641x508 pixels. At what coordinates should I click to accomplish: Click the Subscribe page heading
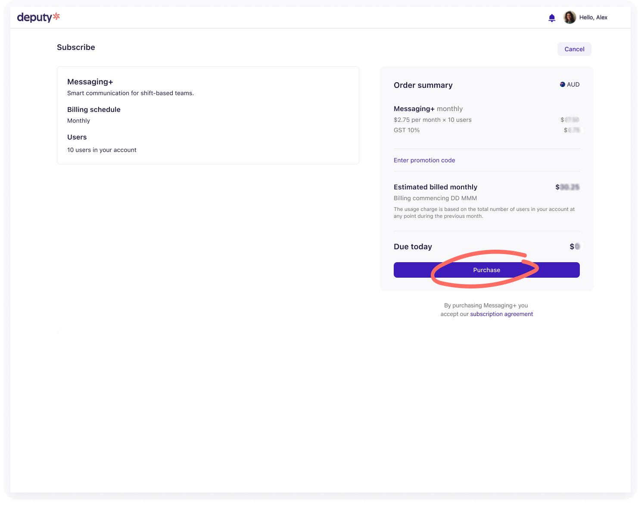tap(76, 47)
